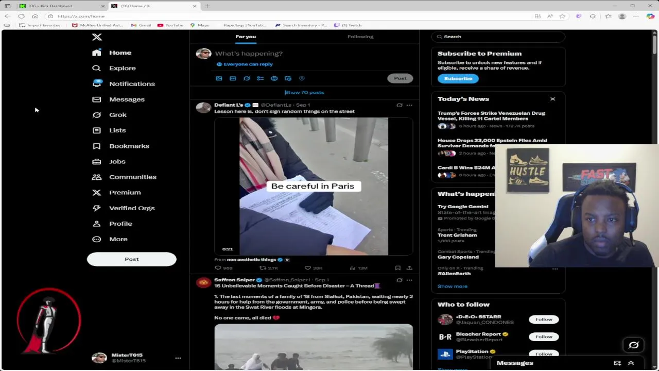Click the Grok enhance icon in composer
The height and width of the screenshot is (371, 659).
(x=247, y=78)
